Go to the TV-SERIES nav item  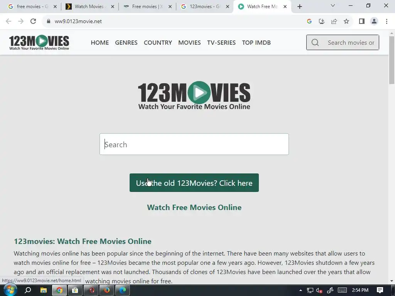pos(221,42)
